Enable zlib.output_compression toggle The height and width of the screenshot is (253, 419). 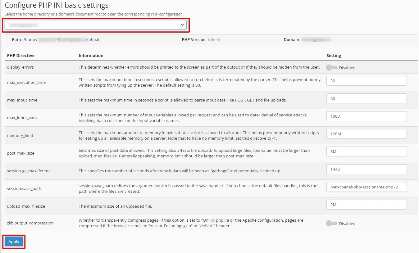click(x=331, y=224)
